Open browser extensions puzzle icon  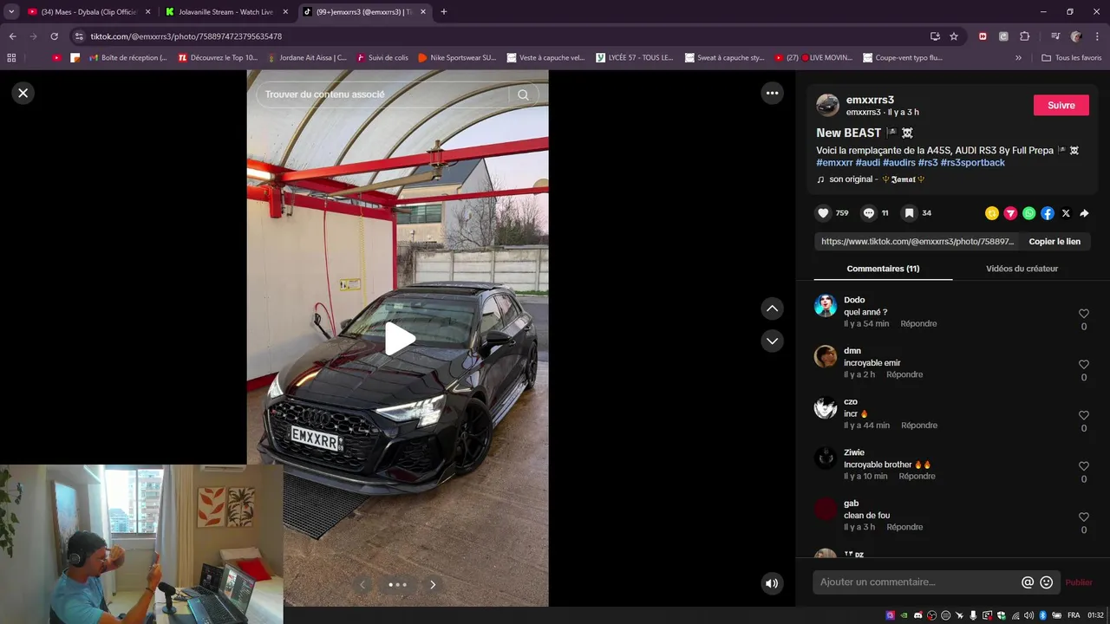[x=1024, y=36]
